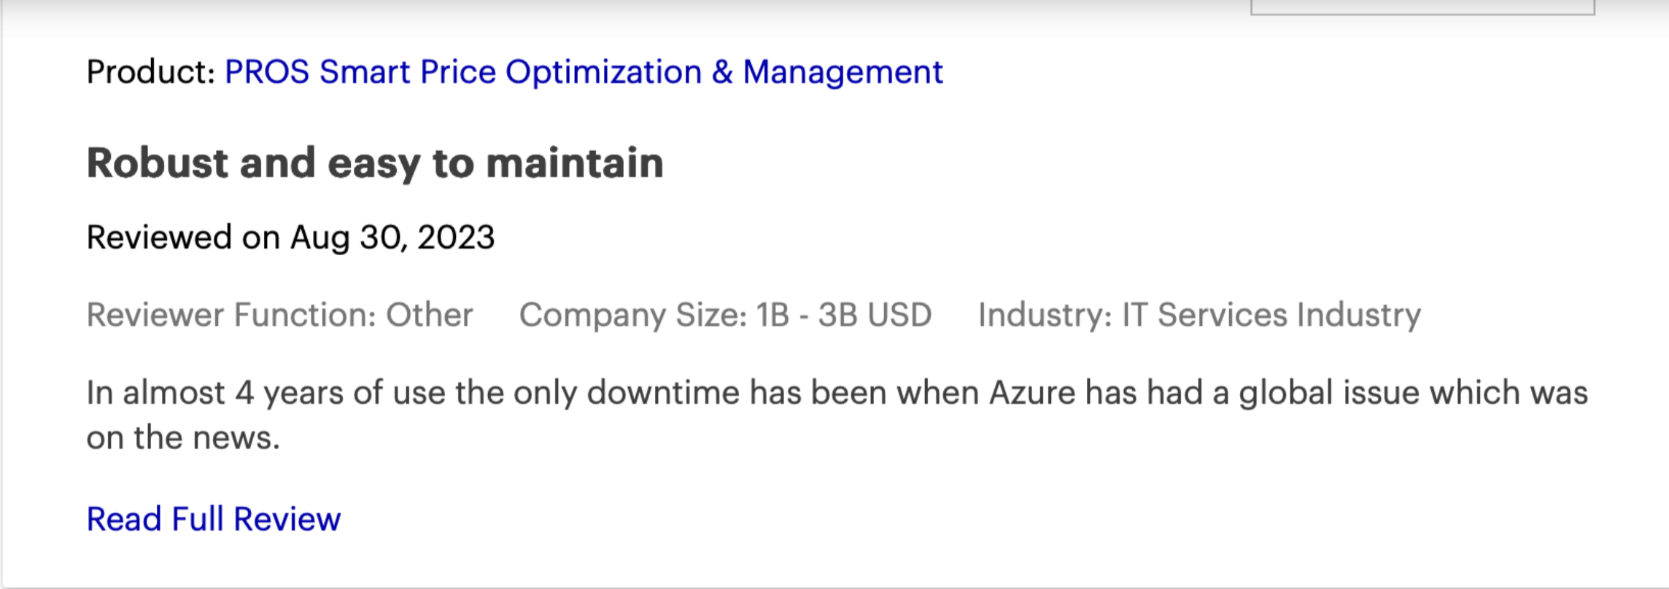Click the "IT Services Industry" value
This screenshot has height=589, width=1669.
click(1271, 315)
